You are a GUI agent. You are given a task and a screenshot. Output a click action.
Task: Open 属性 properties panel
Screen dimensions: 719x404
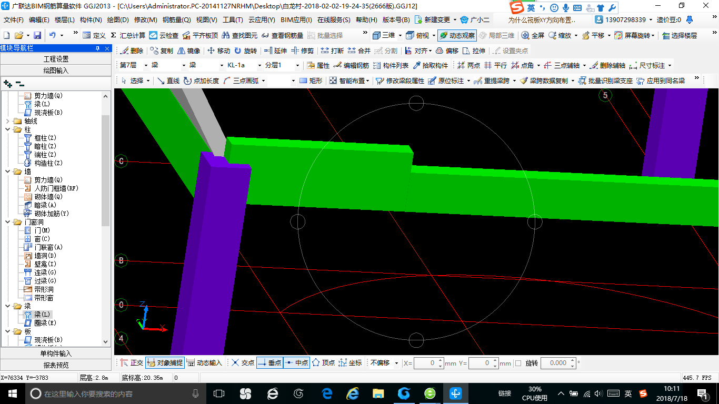(318, 66)
